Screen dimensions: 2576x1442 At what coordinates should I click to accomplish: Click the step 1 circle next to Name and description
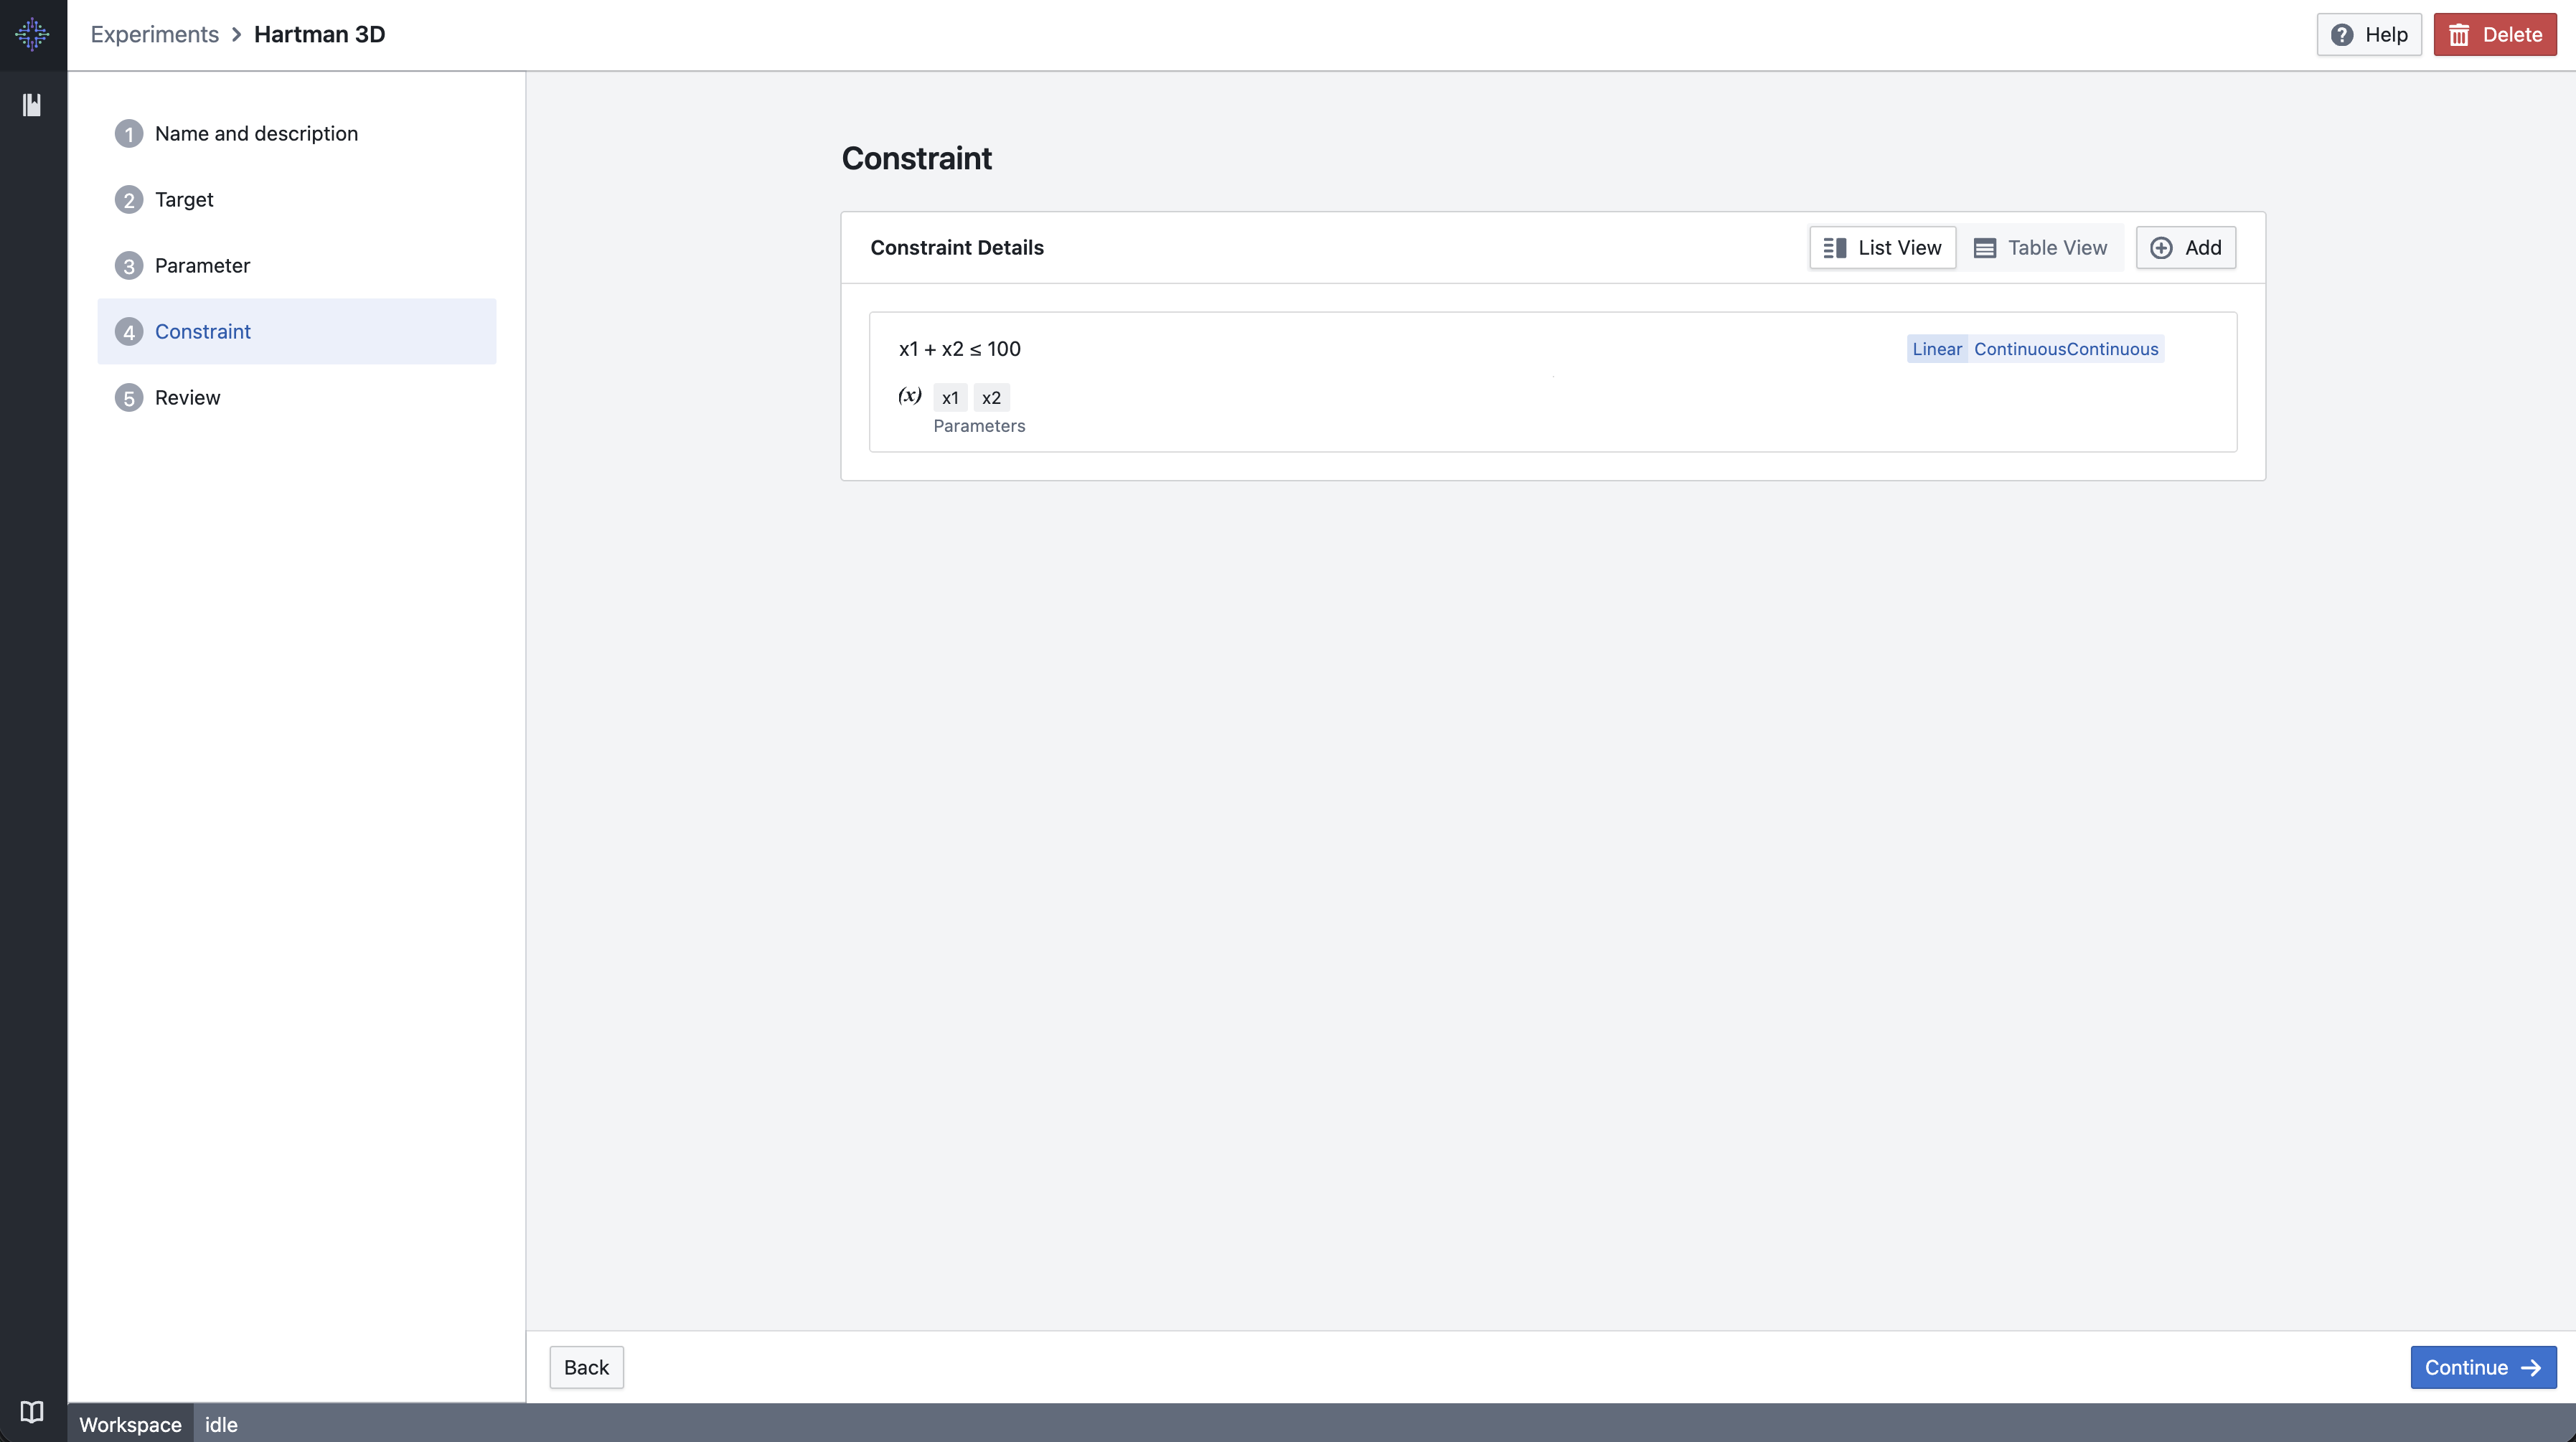click(x=128, y=133)
